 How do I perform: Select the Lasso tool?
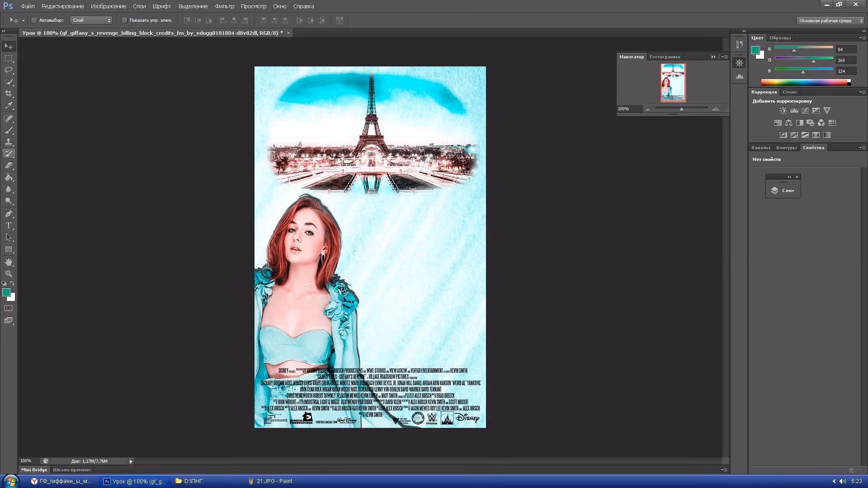pyautogui.click(x=9, y=70)
